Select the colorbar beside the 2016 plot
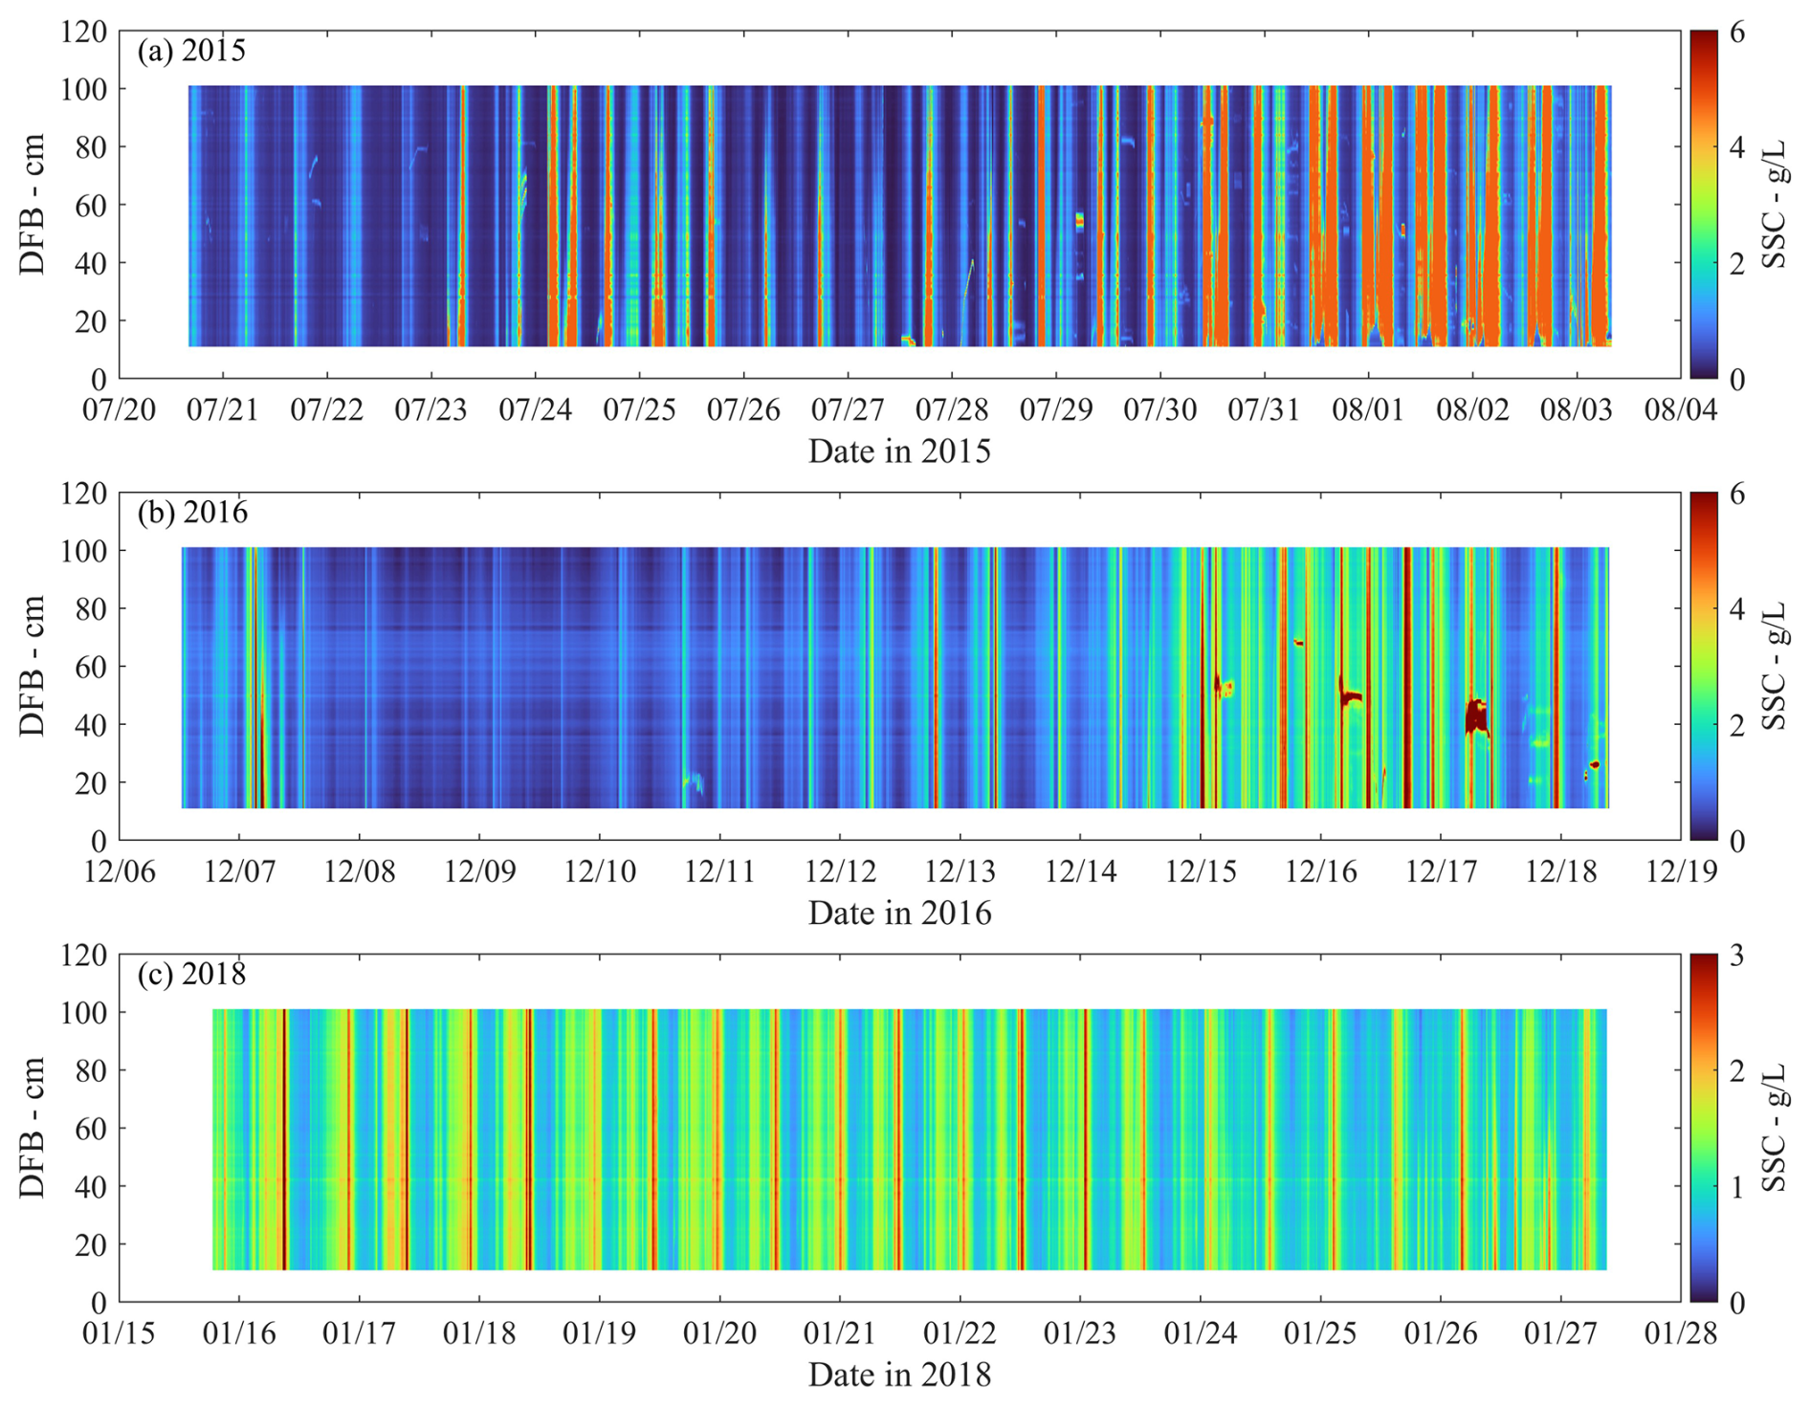This screenshot has height=1408, width=1810. (1704, 667)
